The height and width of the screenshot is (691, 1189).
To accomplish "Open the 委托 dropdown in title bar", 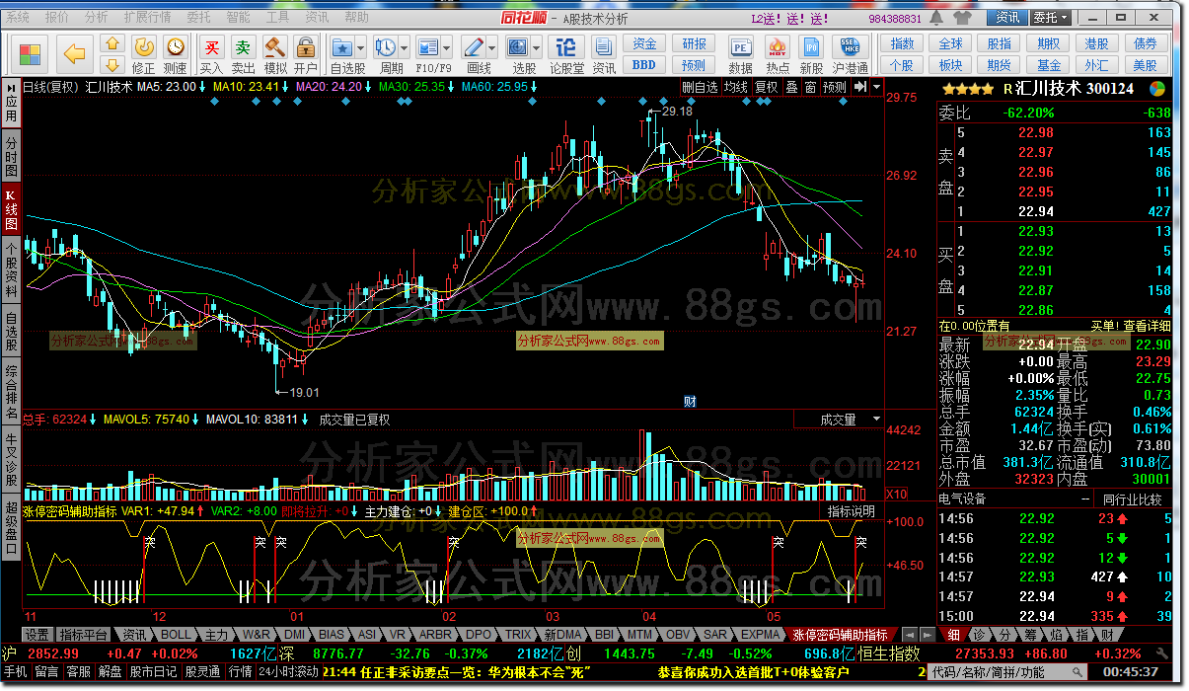I will [1050, 18].
